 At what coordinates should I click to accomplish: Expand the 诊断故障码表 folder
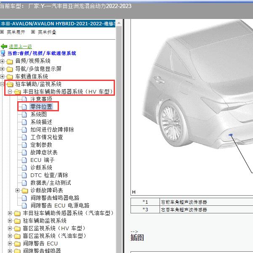point(17,191)
